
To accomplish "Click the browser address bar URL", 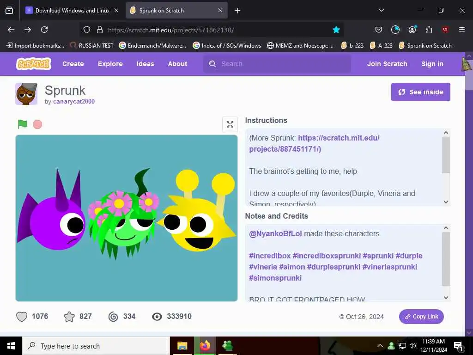I will point(171,30).
